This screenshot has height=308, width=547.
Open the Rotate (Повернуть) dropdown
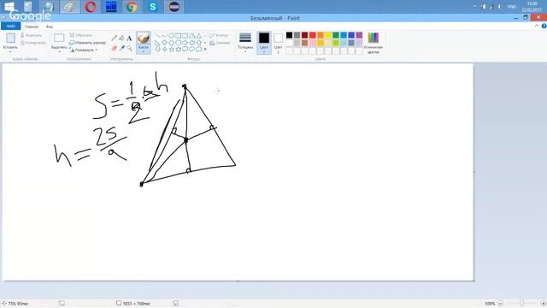click(x=84, y=50)
